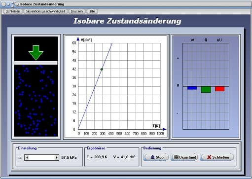
Task: Click the red X icon on Schließen button
Action: 209,157
